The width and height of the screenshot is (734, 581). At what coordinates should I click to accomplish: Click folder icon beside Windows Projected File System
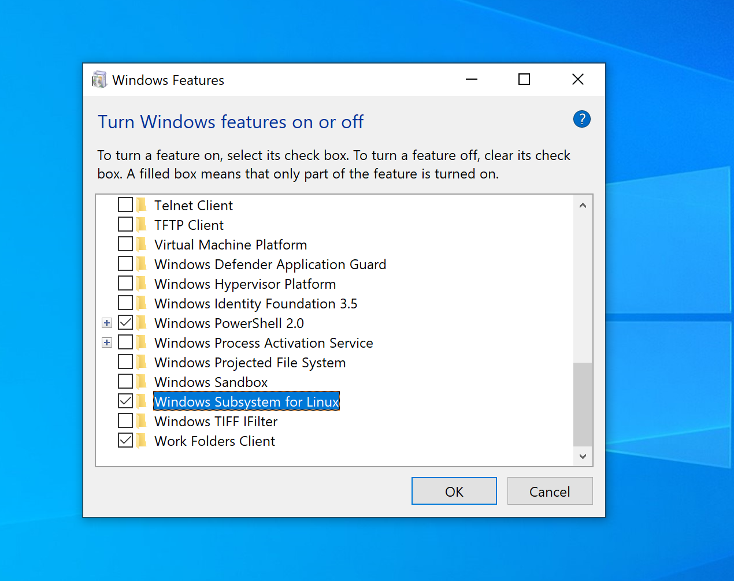click(x=142, y=362)
